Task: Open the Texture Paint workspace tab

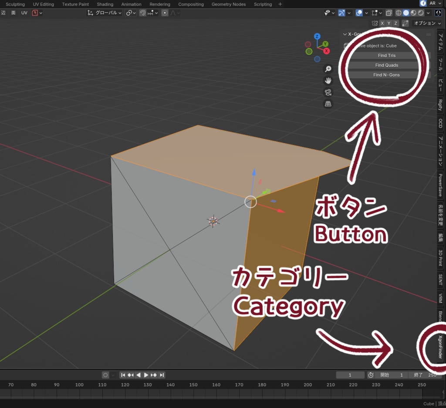Action: [75, 4]
